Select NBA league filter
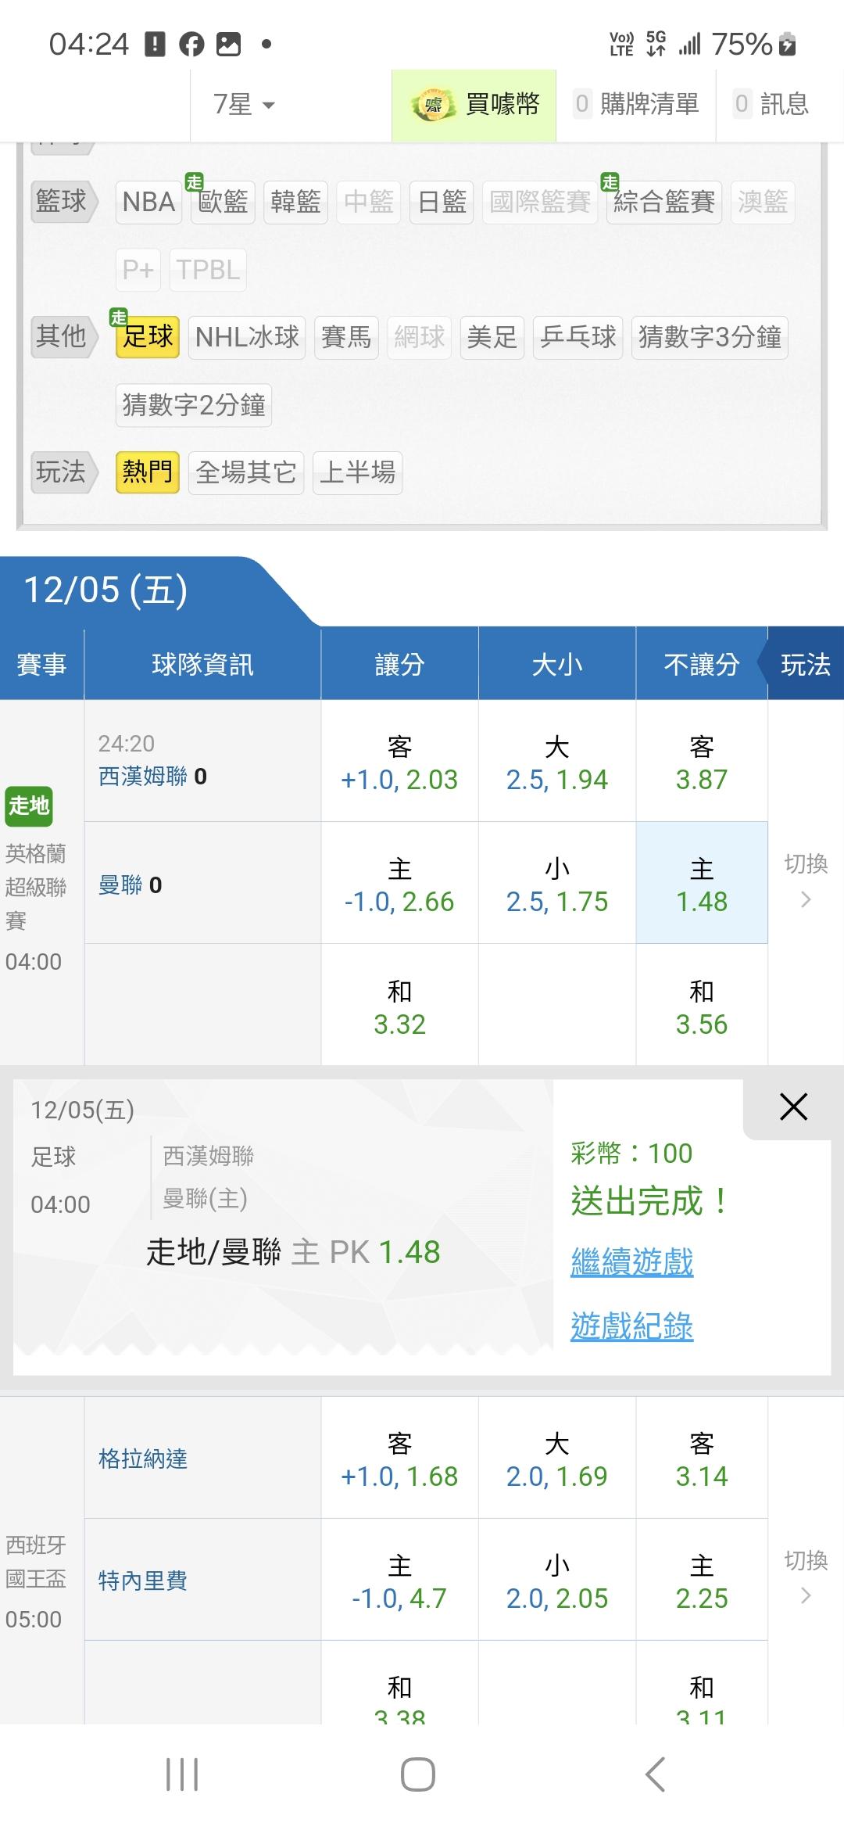The width and height of the screenshot is (844, 1830). (148, 203)
